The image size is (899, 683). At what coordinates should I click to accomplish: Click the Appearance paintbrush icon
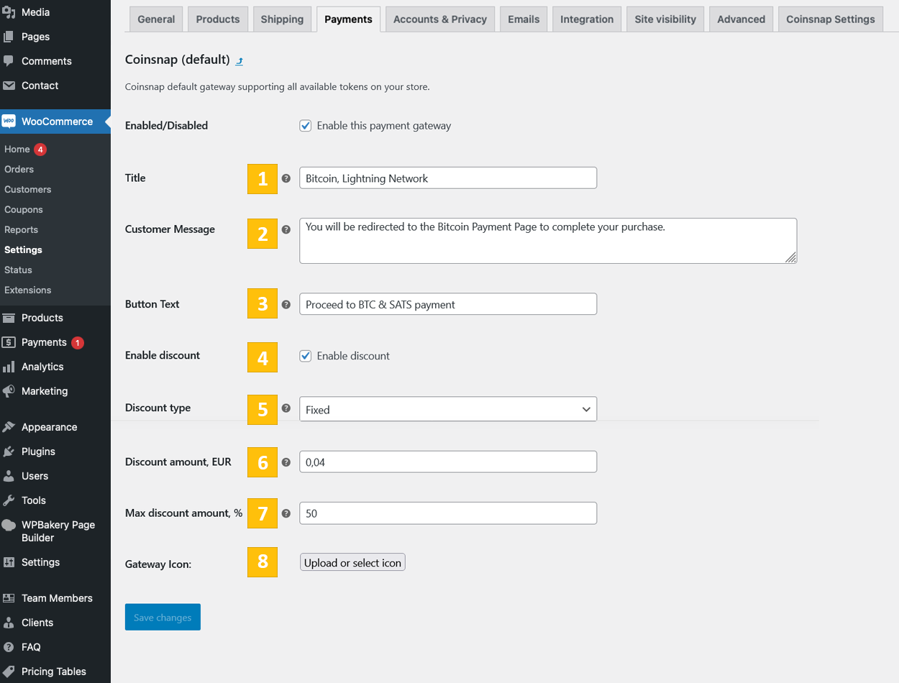click(x=9, y=427)
